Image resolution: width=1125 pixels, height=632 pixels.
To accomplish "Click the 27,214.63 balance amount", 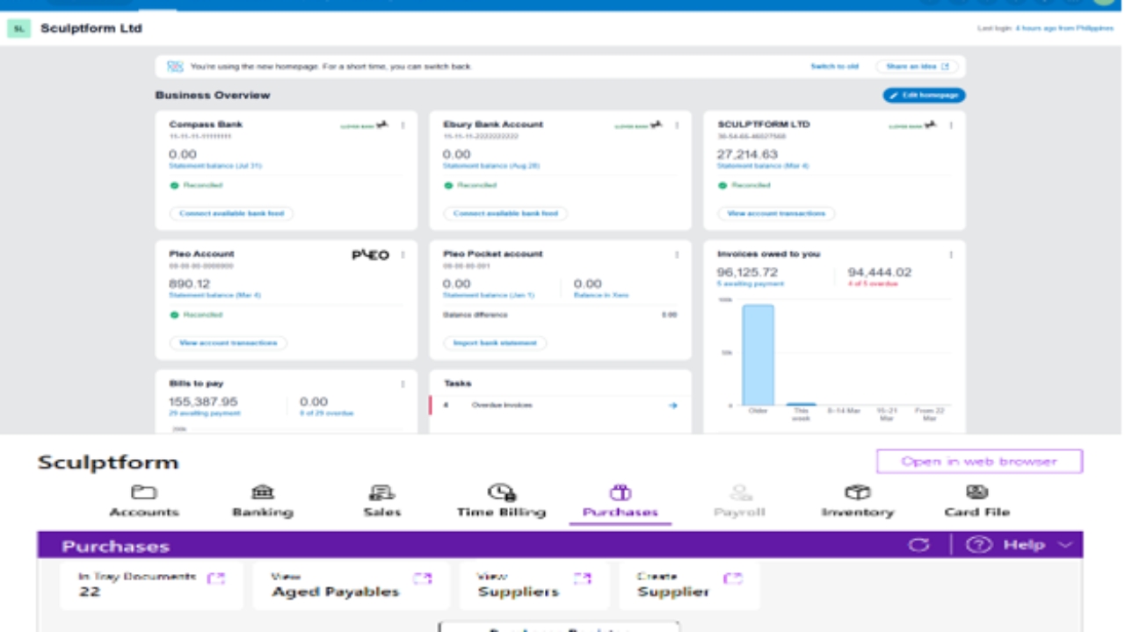I will pos(747,154).
